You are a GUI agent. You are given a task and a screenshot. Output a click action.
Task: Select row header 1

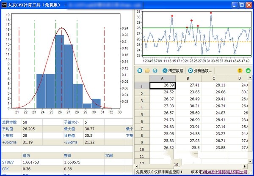(142, 86)
